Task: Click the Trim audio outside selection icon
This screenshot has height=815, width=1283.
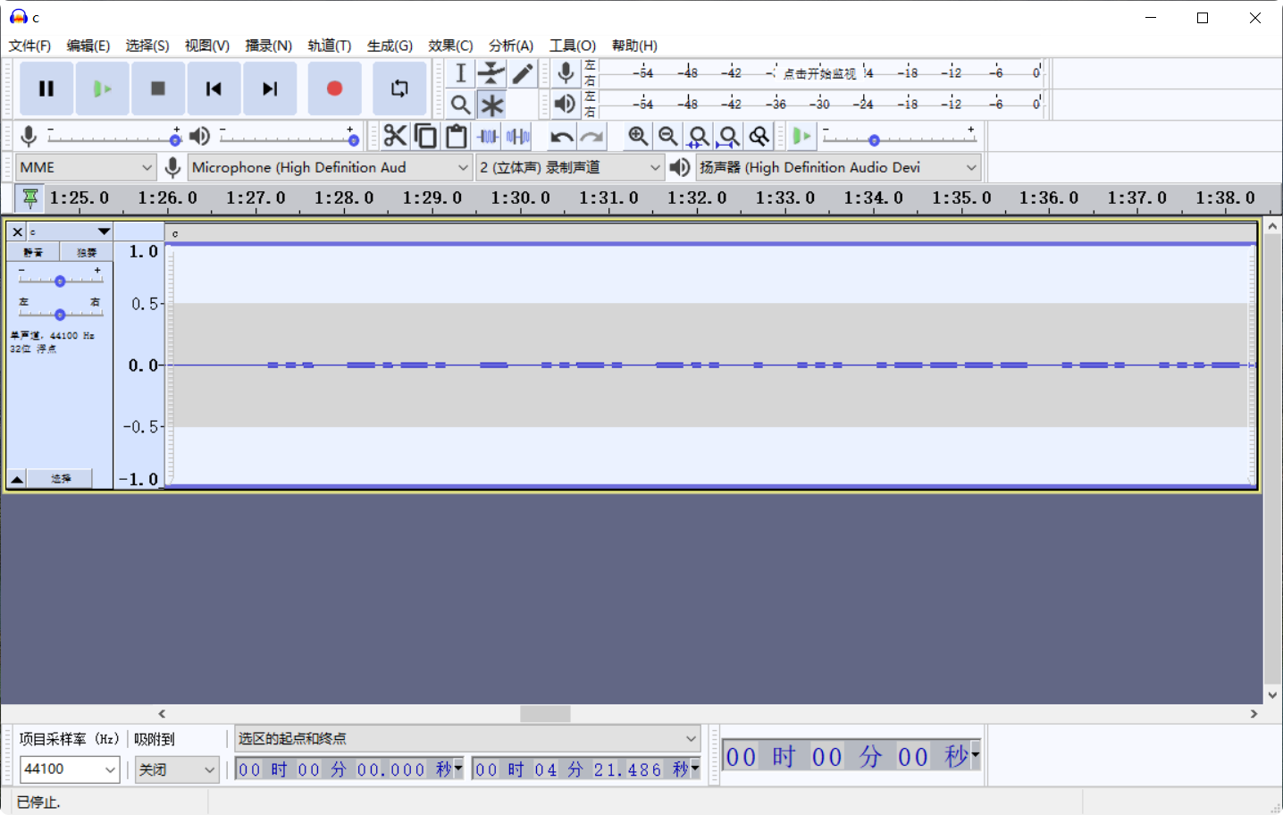Action: 488,136
